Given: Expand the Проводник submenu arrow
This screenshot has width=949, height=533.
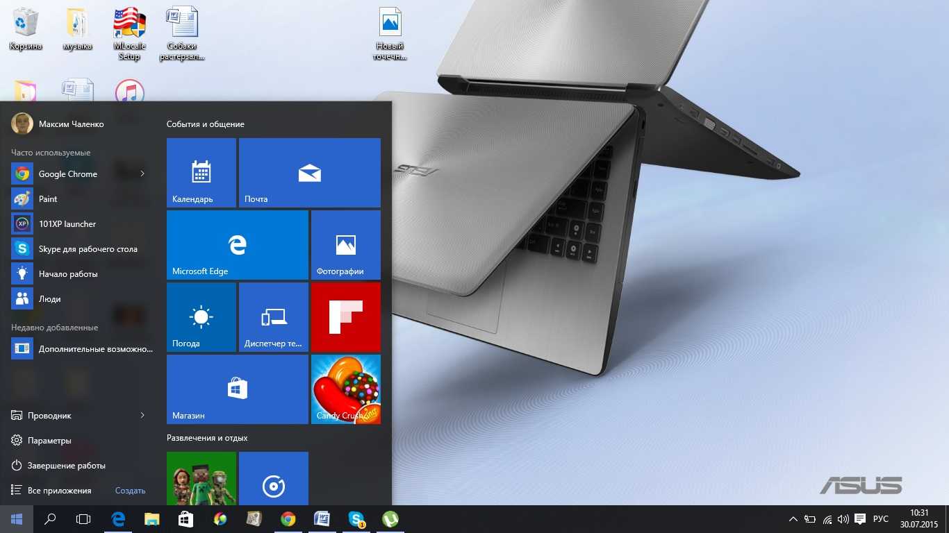Looking at the screenshot, I should (142, 415).
